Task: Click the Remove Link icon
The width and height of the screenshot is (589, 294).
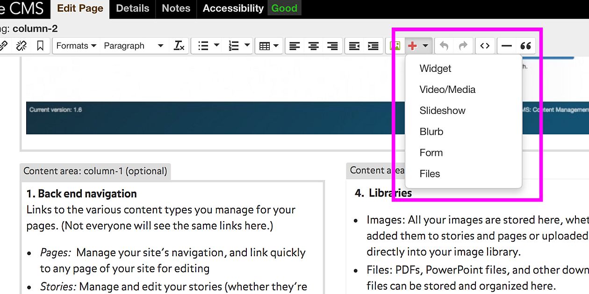Action: coord(21,45)
